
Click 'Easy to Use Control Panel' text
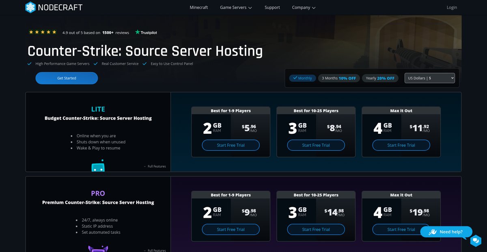tap(172, 64)
